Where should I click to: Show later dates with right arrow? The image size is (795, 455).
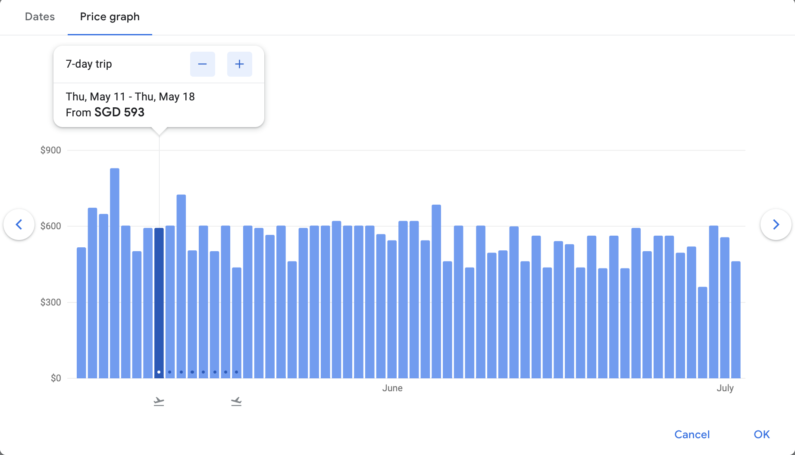pos(776,224)
